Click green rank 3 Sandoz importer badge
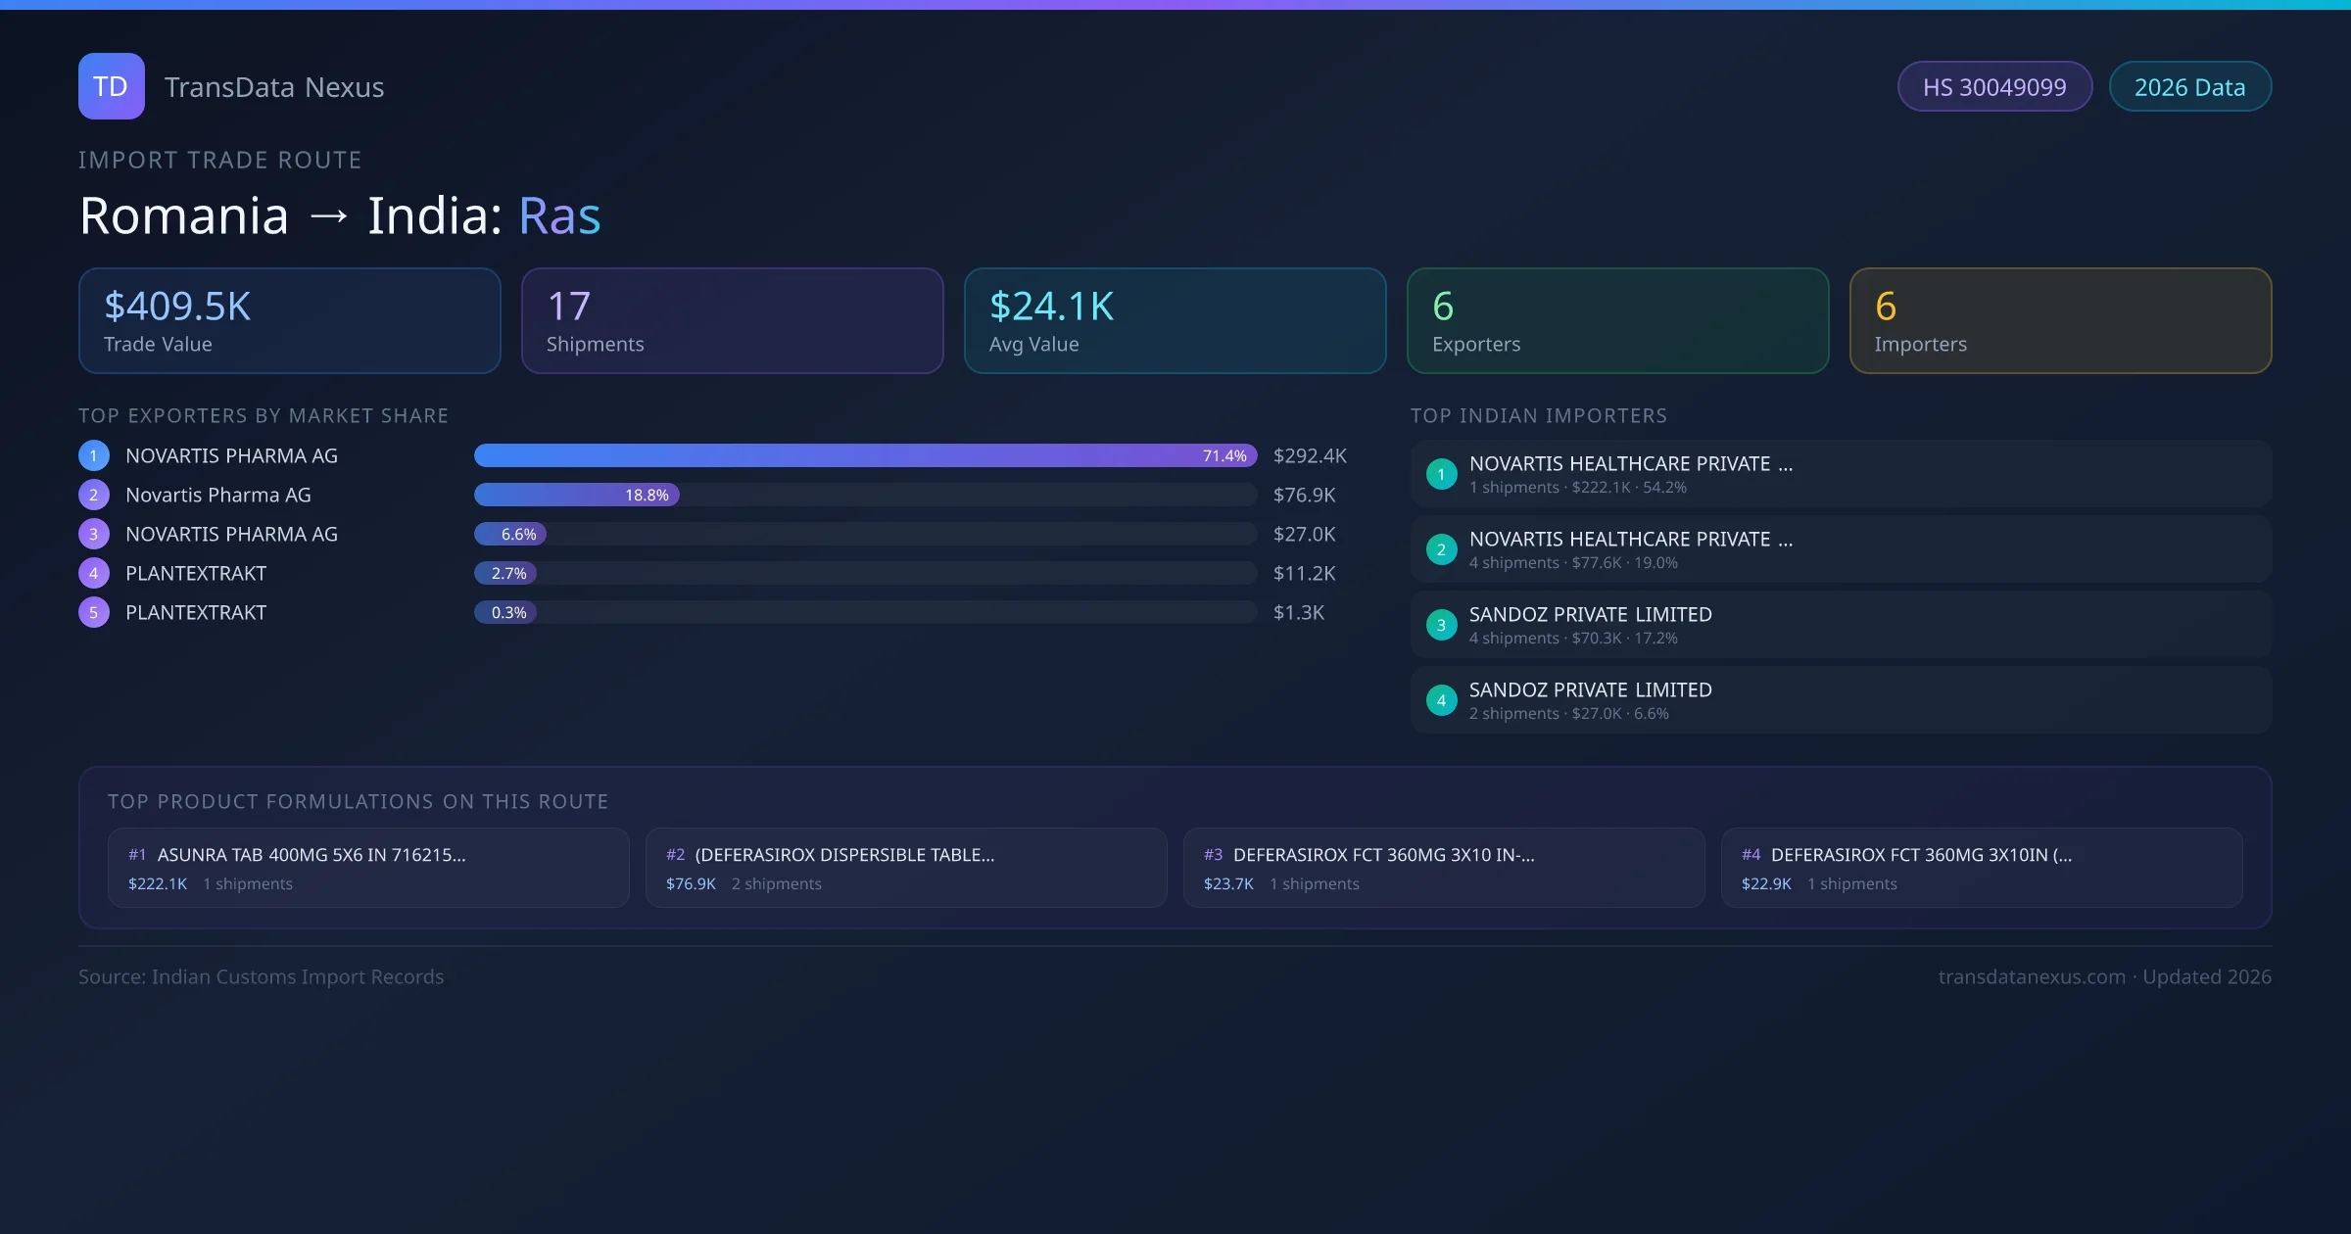The image size is (2351, 1234). 1441,625
